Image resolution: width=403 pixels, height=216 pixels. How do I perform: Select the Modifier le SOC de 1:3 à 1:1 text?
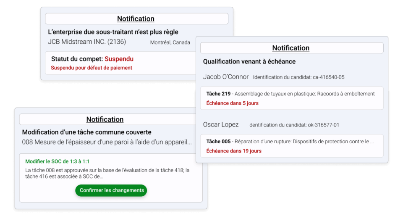pos(58,161)
